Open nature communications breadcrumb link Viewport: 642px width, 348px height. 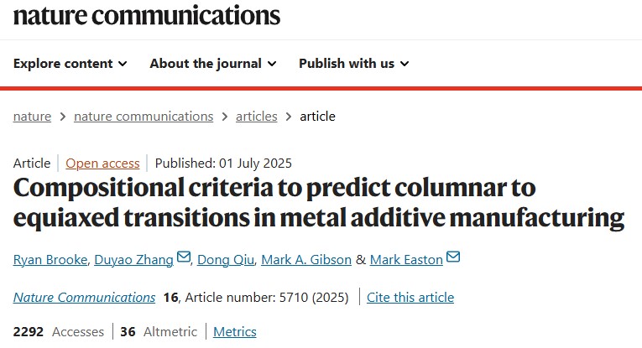pyautogui.click(x=144, y=117)
